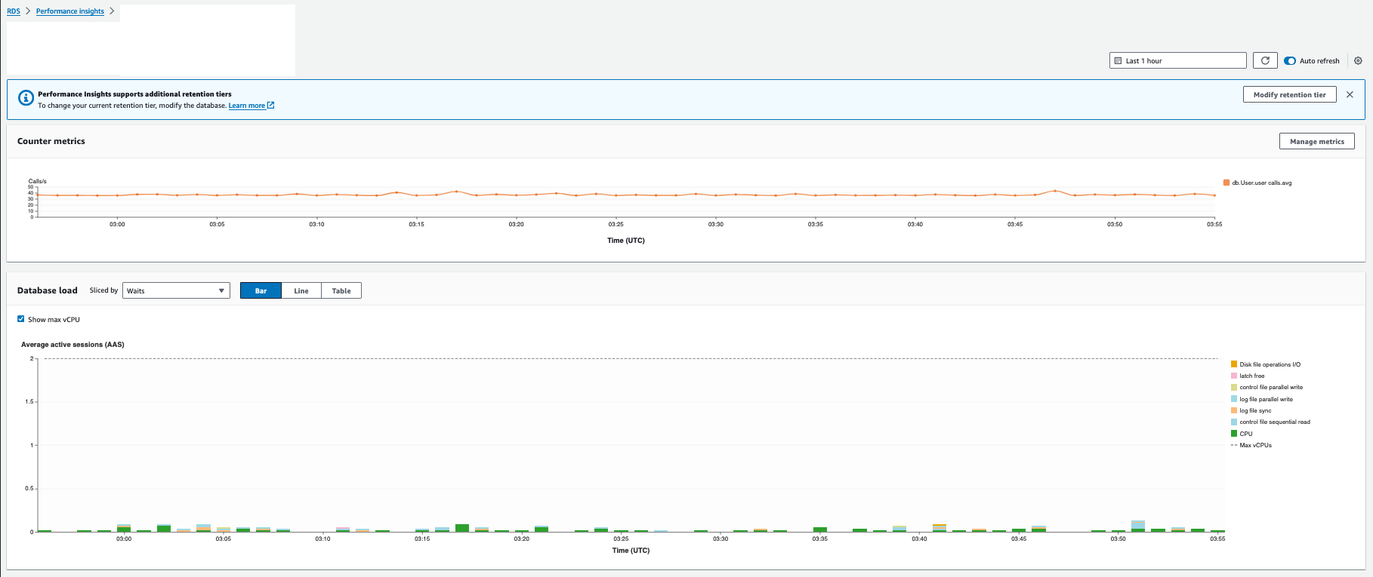Click the Manage metrics button
The image size is (1373, 577).
[x=1316, y=142]
